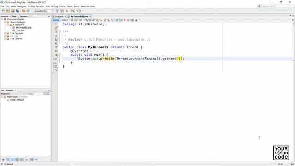The image size is (295, 166).
Task: Minimize the Projects panel group
Action: click(49, 17)
